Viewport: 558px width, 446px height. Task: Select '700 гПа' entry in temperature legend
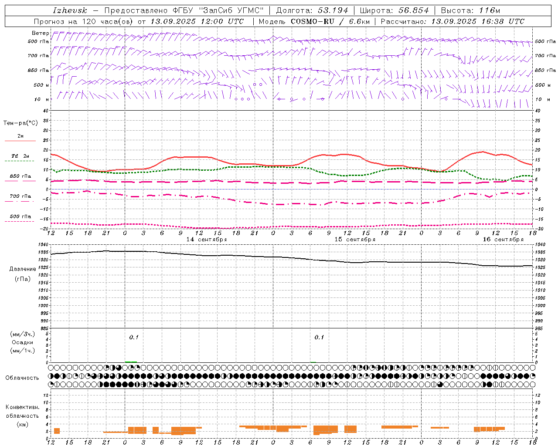[20, 196]
